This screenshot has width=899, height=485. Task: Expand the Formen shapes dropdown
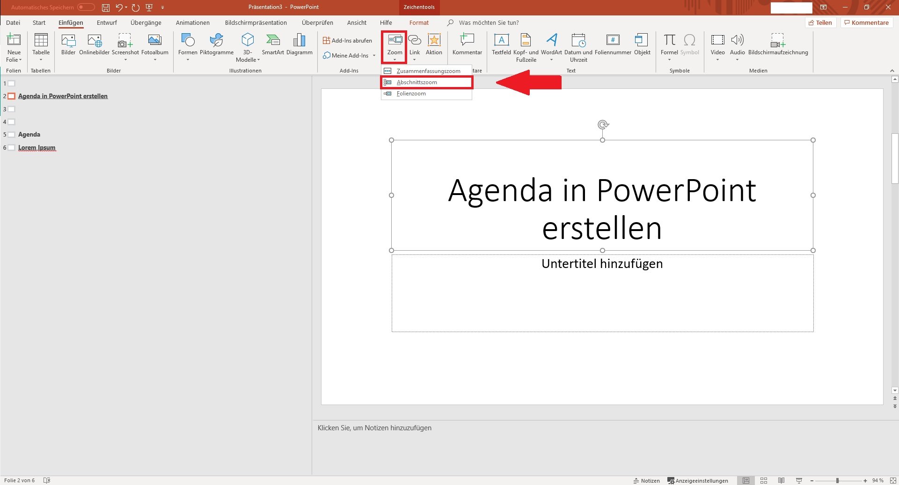[188, 60]
